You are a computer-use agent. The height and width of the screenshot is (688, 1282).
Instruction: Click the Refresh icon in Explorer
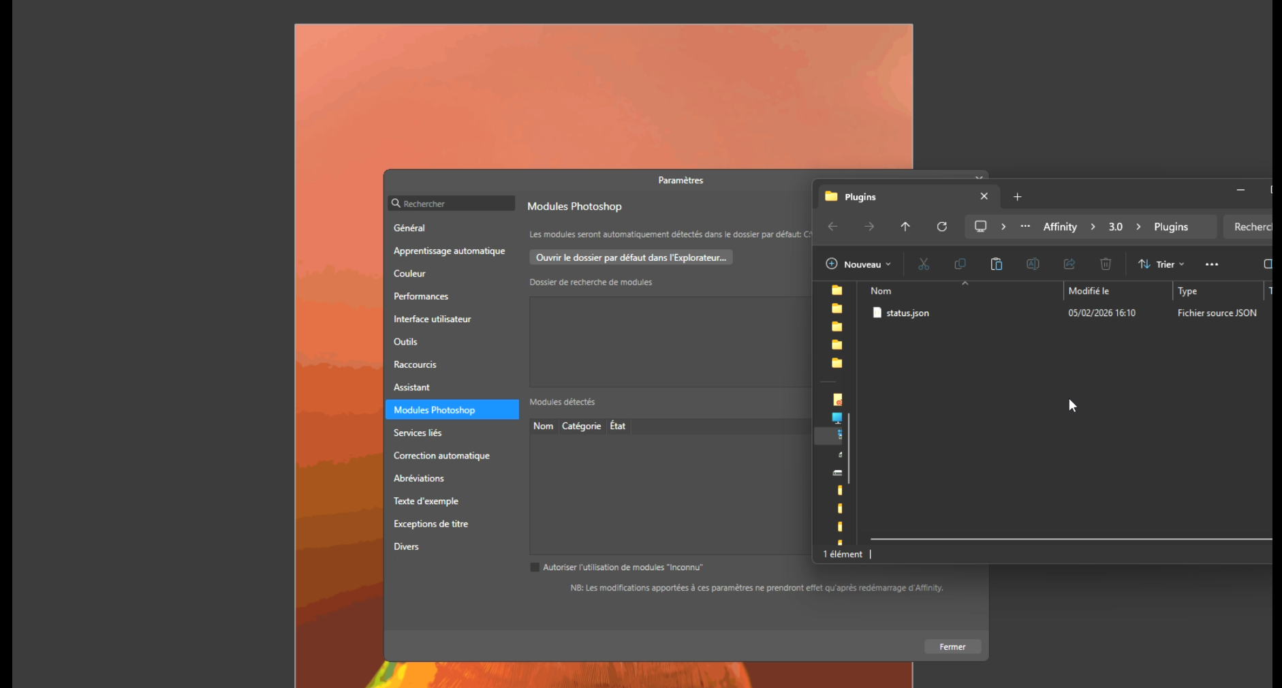pyautogui.click(x=941, y=227)
